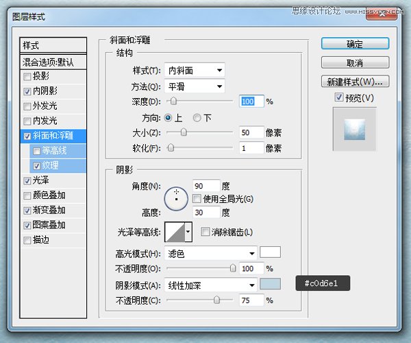Open the 高光模式 滤色 dropdown
Image resolution: width=411 pixels, height=343 pixels.
(x=210, y=253)
